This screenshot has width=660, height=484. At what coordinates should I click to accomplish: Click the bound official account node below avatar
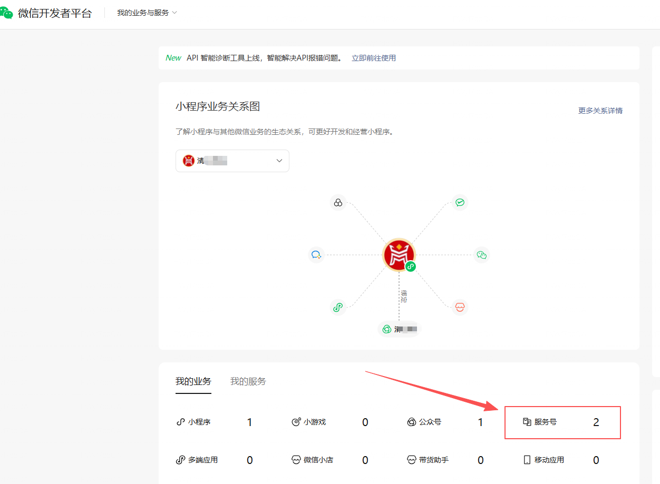(x=399, y=329)
